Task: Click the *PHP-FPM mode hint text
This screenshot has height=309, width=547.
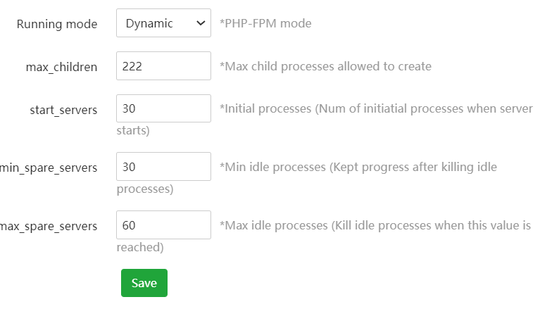Action: click(x=265, y=23)
